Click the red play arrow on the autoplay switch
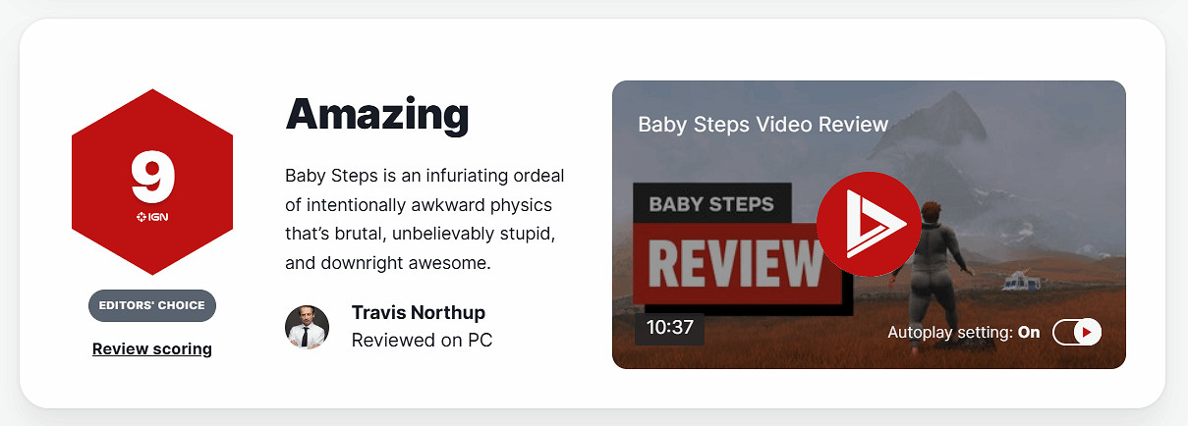1188x426 pixels. [x=1086, y=333]
